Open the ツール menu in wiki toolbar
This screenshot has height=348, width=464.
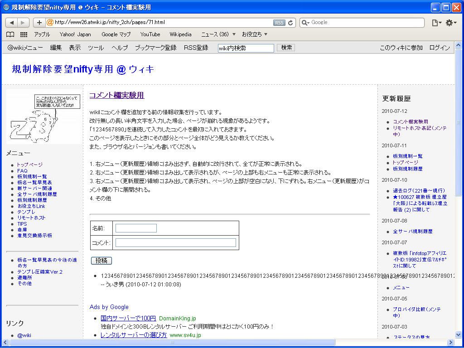pyautogui.click(x=96, y=48)
